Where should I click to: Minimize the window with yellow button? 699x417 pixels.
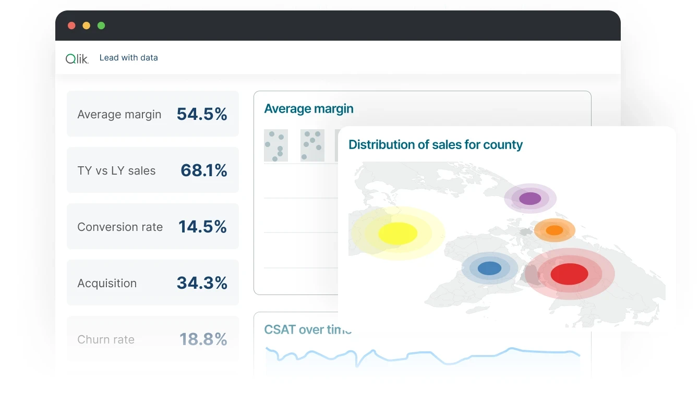(x=87, y=26)
